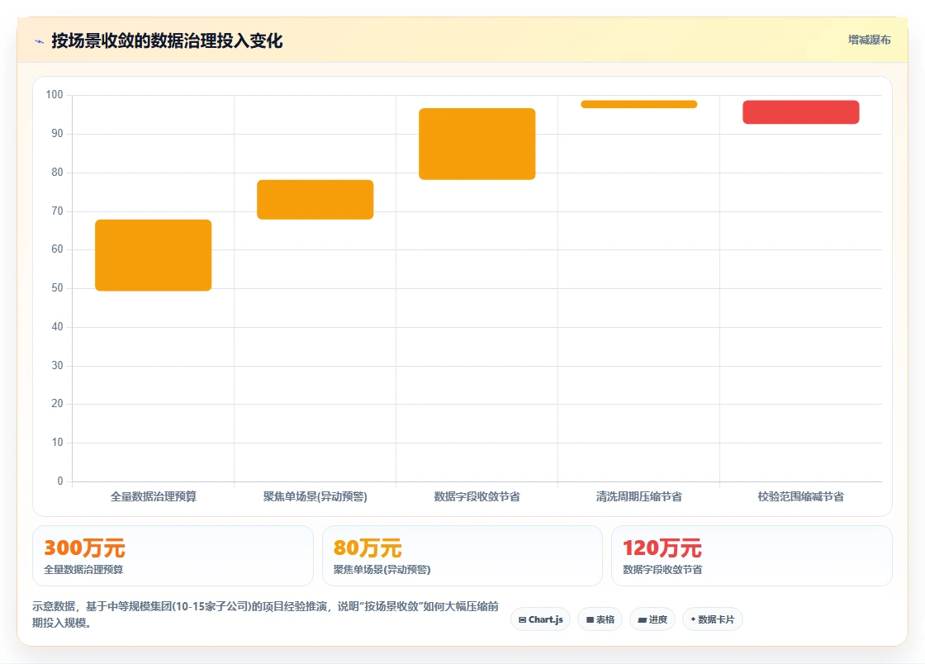Open the 80万元 data card
This screenshot has width=925, height=664.
(462, 556)
